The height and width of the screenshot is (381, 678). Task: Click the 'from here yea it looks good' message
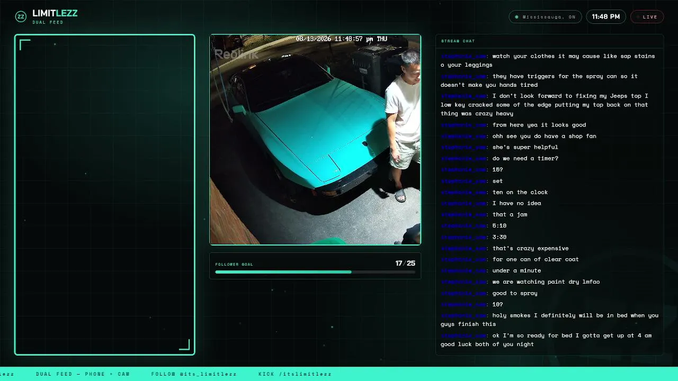coord(549,125)
